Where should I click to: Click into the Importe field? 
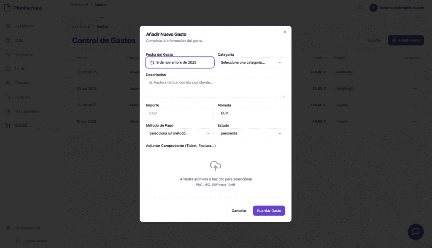180,113
